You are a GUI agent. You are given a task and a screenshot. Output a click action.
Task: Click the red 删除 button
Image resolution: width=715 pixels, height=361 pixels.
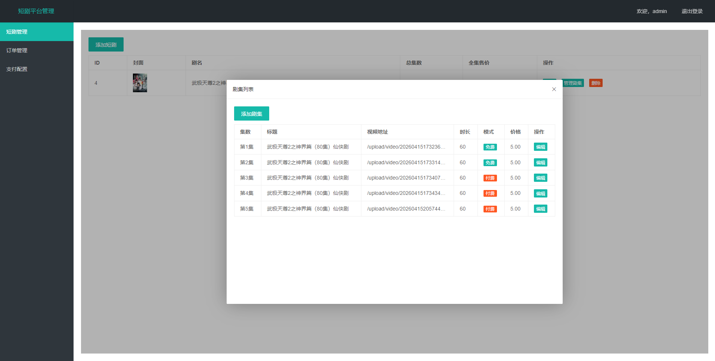click(x=596, y=83)
